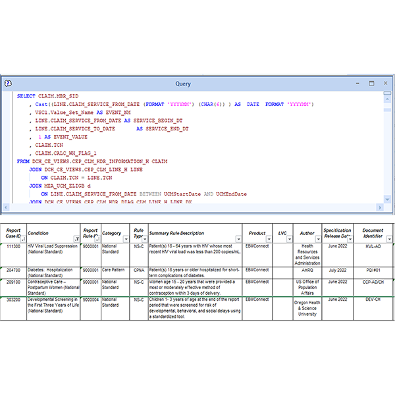Open the Report Case ID filter dropdown
The height and width of the screenshot is (395, 395).
23,239
